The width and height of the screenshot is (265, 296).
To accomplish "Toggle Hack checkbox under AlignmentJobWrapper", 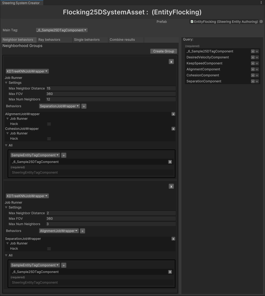I will [49, 124].
